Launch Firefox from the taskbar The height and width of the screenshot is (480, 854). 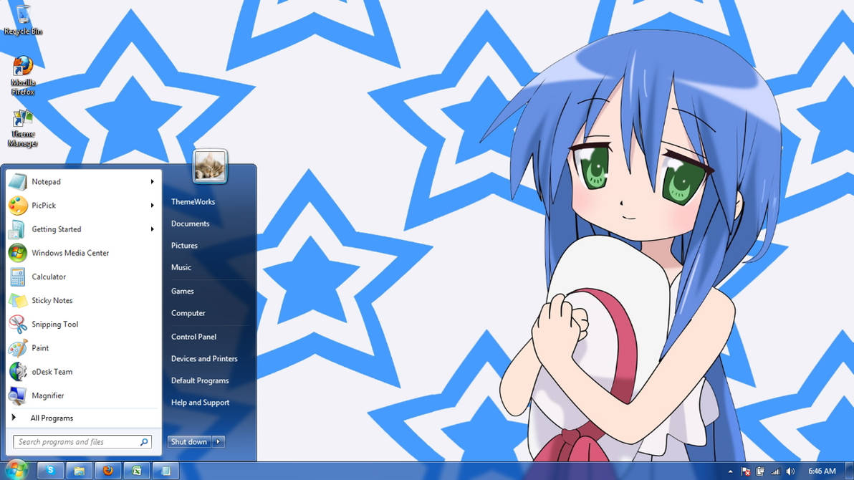107,471
